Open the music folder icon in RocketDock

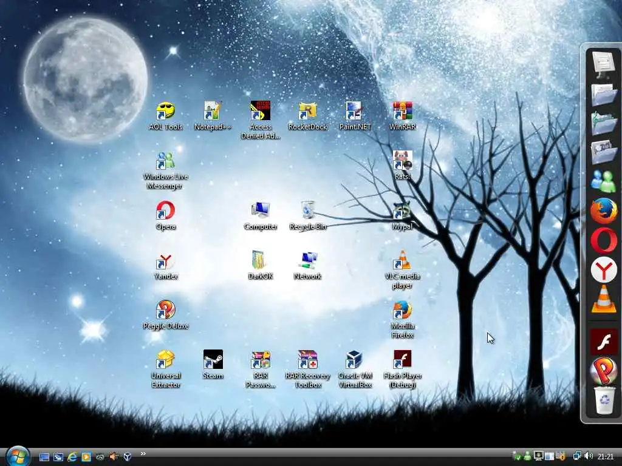[604, 123]
